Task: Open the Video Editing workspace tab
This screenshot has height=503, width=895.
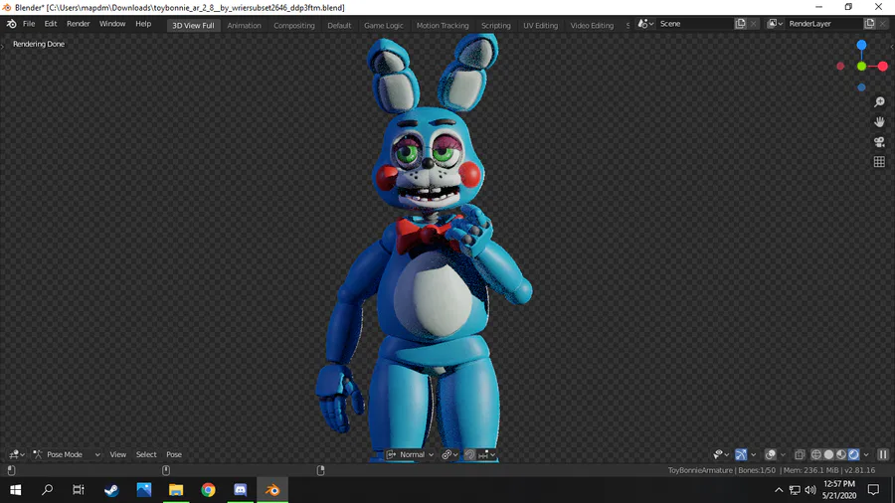Action: coord(592,25)
